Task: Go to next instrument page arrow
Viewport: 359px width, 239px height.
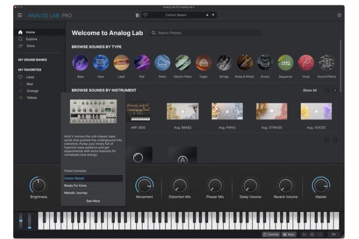Action: (x=335, y=90)
